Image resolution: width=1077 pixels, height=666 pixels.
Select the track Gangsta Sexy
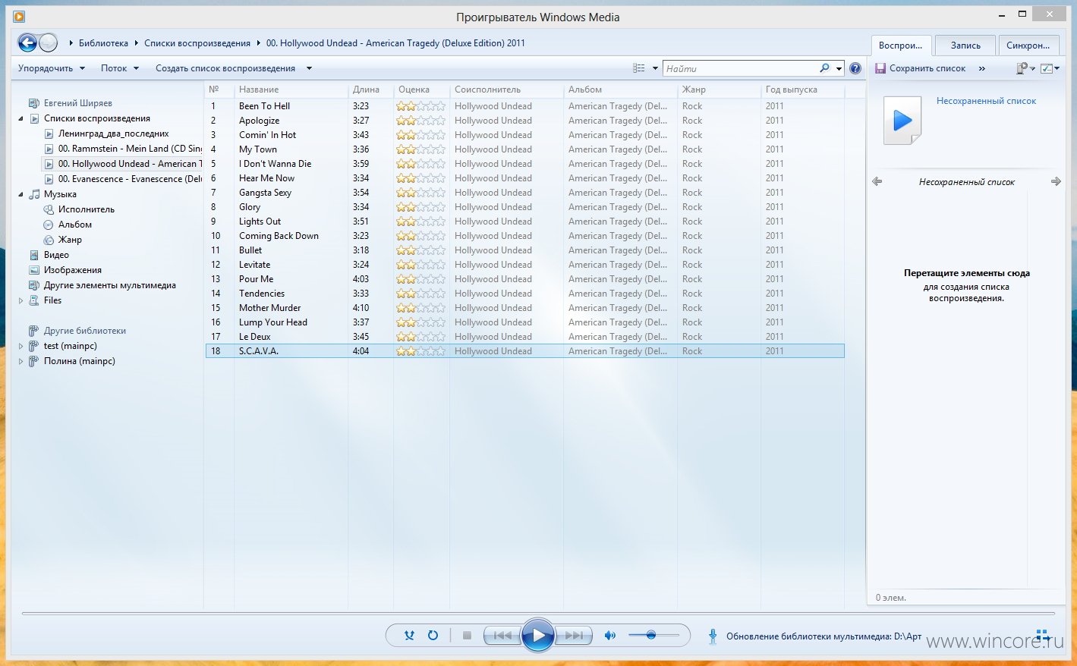265,193
